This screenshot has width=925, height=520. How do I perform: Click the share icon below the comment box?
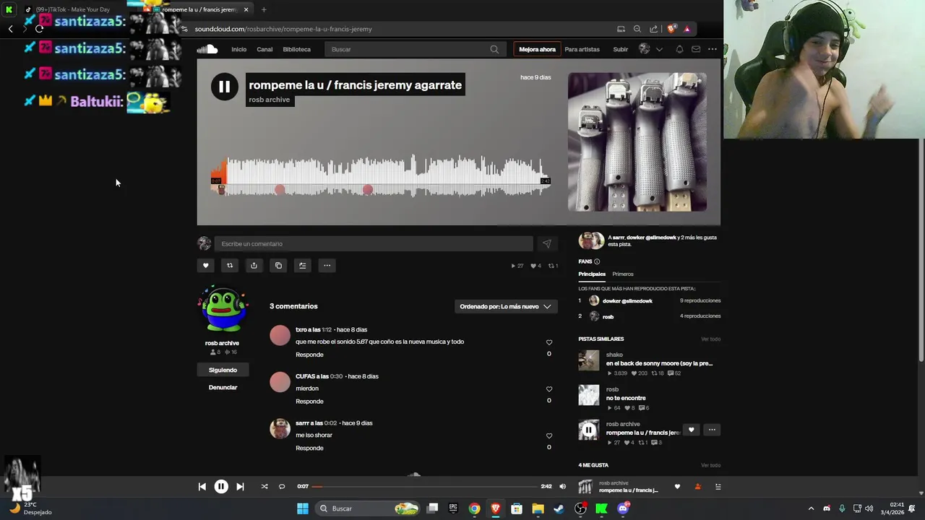[254, 265]
